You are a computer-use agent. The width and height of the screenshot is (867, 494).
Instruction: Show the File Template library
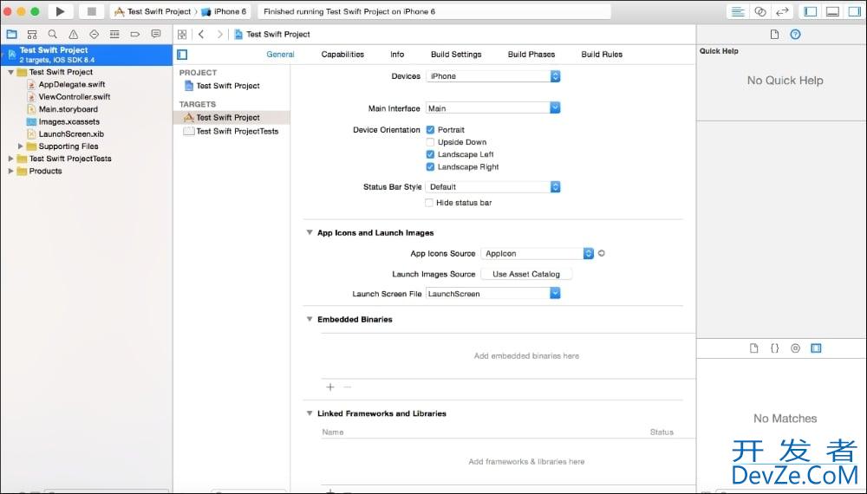753,348
